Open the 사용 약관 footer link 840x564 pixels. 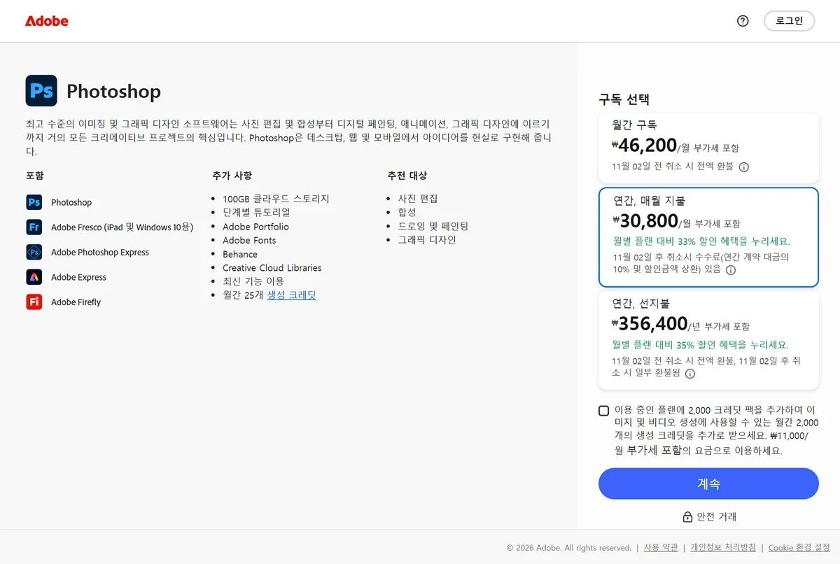coord(661,548)
